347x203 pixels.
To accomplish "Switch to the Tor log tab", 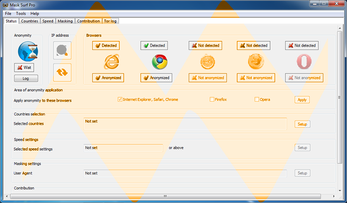I will (x=110, y=21).
